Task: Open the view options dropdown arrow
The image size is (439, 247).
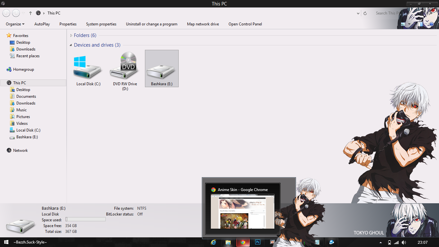Action: pos(409,24)
